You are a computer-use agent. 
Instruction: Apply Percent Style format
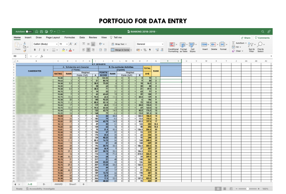pos(145,50)
